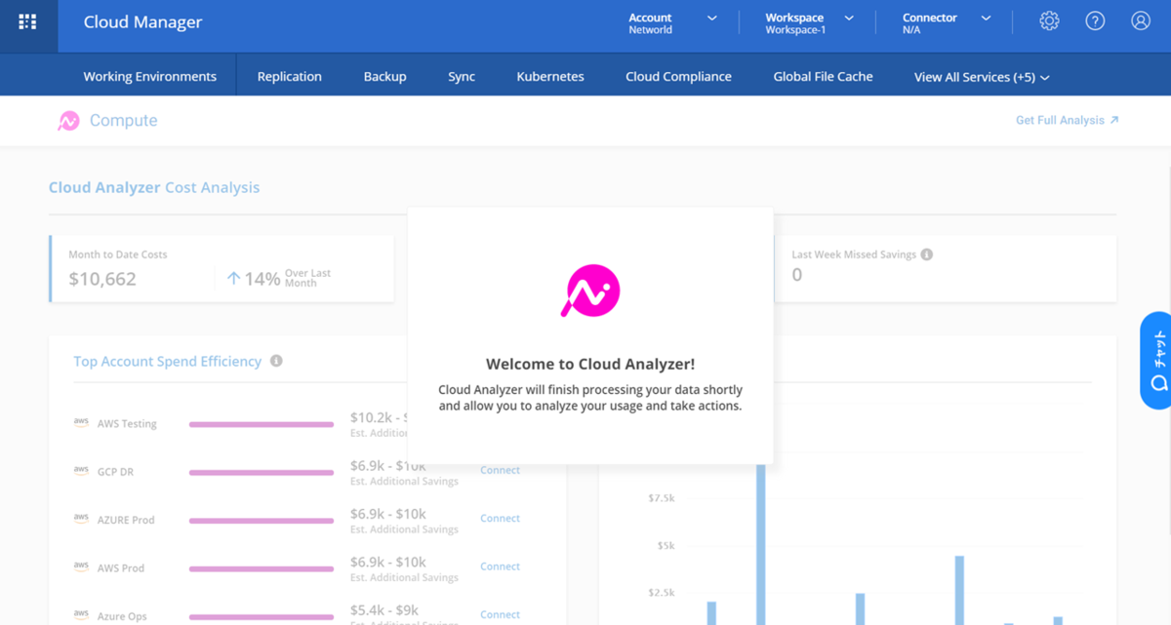Image resolution: width=1171 pixels, height=625 pixels.
Task: Click the Last Week Missed Savings value 0
Action: click(x=797, y=275)
